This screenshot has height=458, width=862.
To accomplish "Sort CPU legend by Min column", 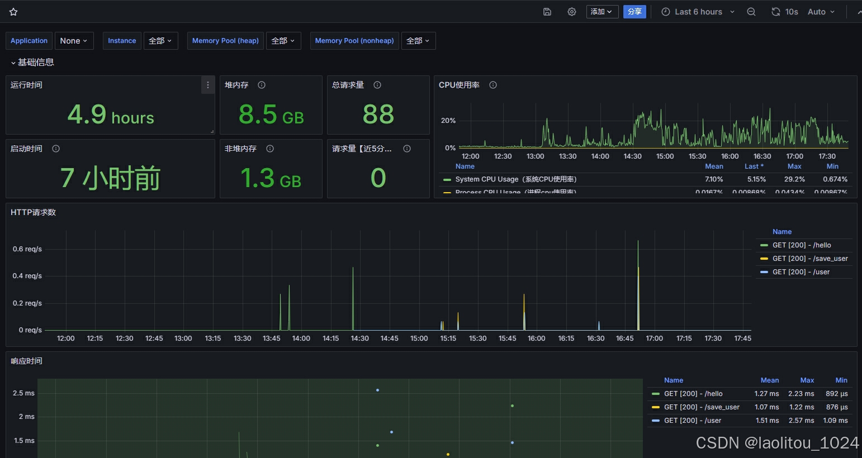I will 832,166.
